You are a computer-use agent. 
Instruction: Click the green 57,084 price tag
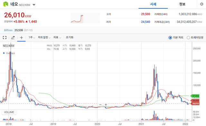[x=195, y=96]
